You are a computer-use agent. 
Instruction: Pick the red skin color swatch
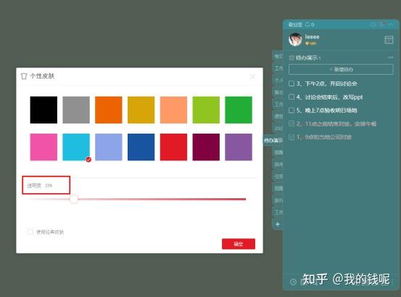pos(173,147)
